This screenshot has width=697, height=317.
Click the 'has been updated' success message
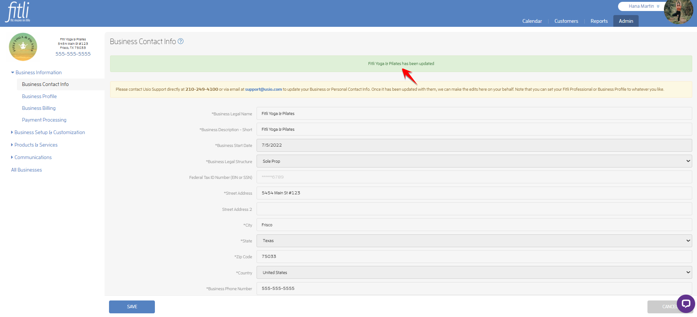coord(401,64)
